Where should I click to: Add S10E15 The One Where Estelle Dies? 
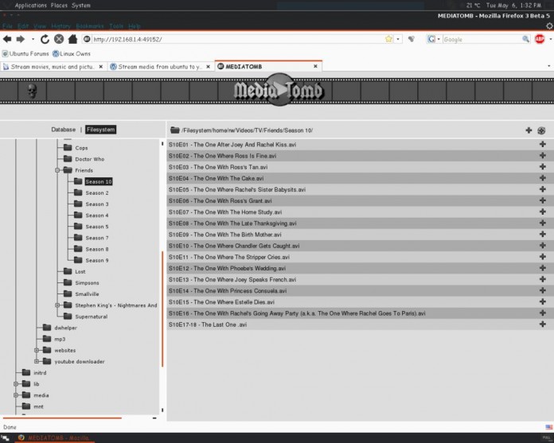point(543,301)
